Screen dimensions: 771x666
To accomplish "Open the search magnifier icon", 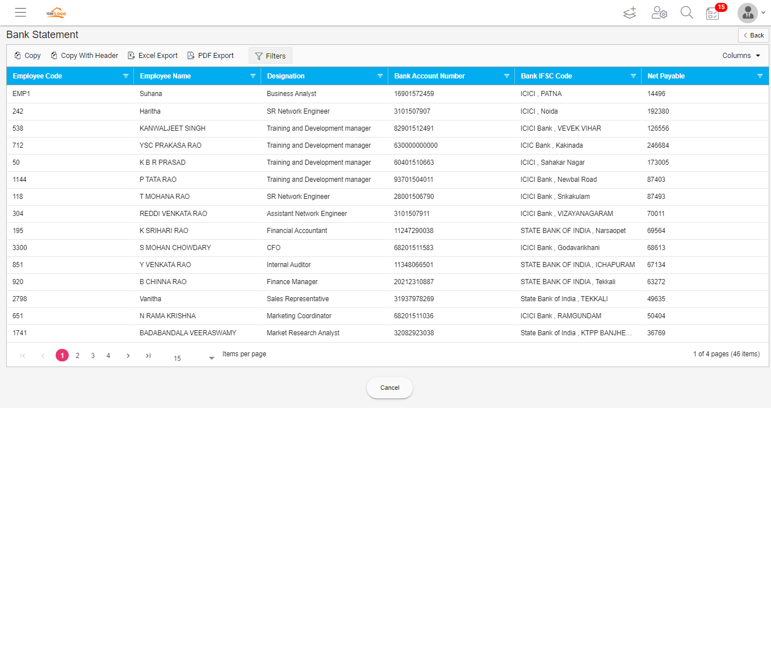I will tap(687, 13).
